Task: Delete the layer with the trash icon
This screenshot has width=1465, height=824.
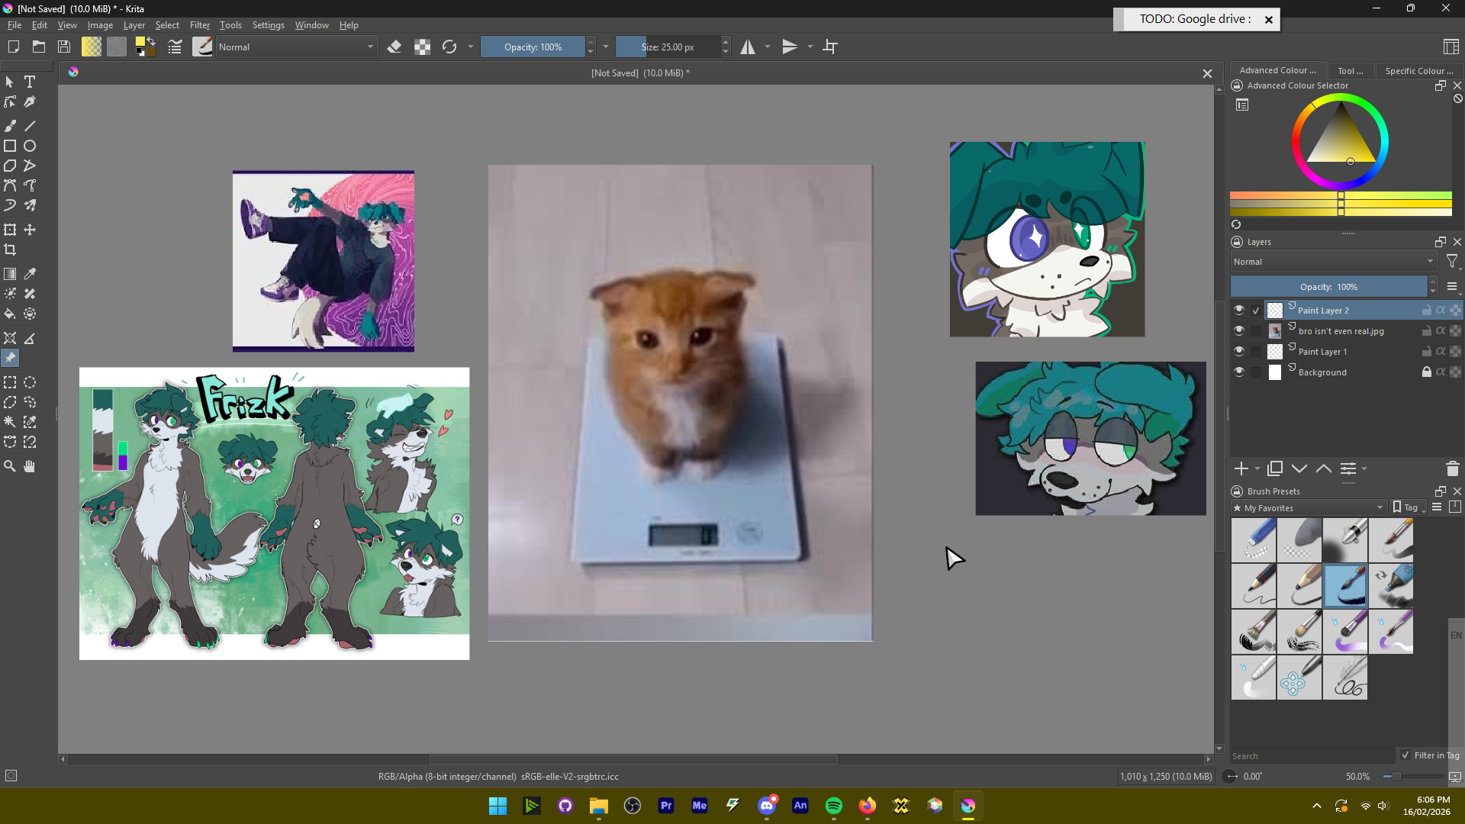Action: [1452, 468]
